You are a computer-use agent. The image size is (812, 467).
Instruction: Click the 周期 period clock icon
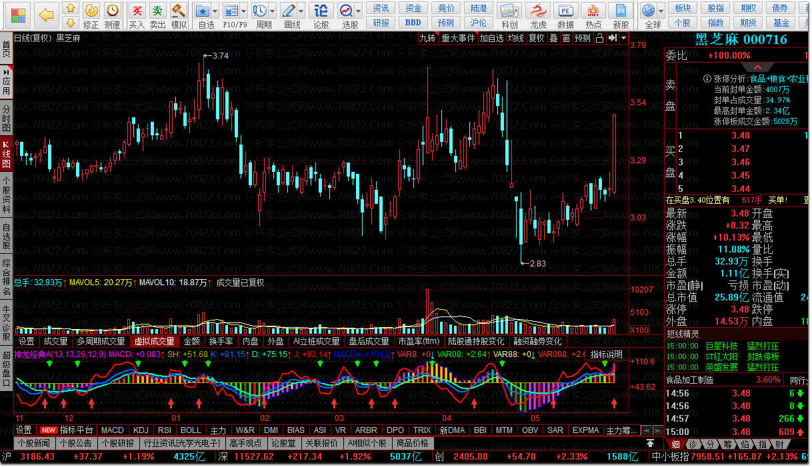[x=260, y=12]
